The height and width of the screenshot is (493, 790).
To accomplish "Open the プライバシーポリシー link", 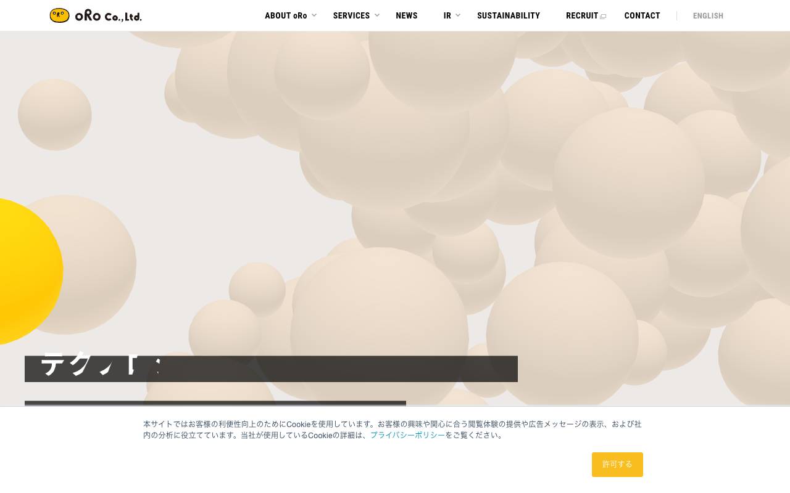I will pos(407,435).
